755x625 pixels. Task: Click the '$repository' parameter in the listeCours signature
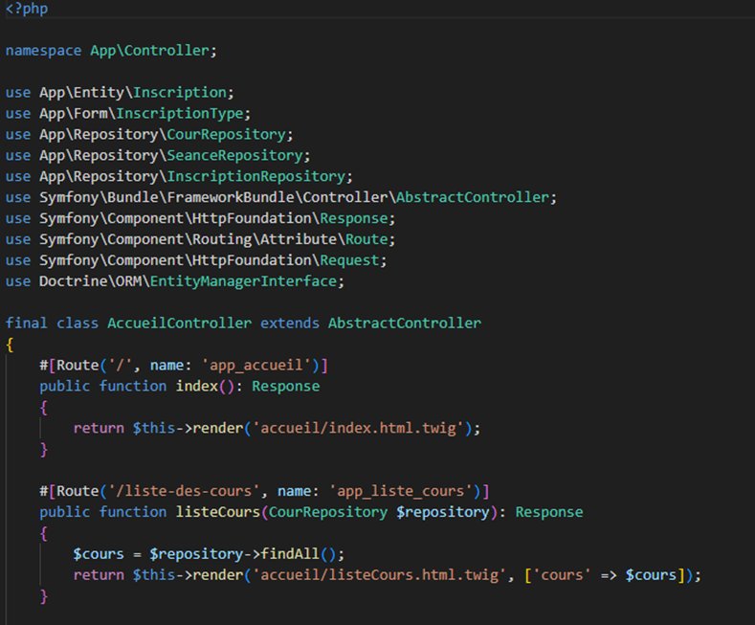(443, 512)
